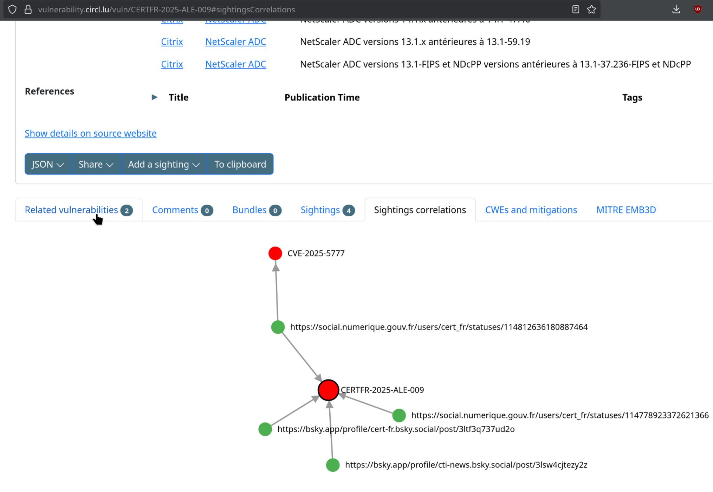Click the large CERTFR-2025-ALE-009 central node
The height and width of the screenshot is (492, 713).
[328, 390]
